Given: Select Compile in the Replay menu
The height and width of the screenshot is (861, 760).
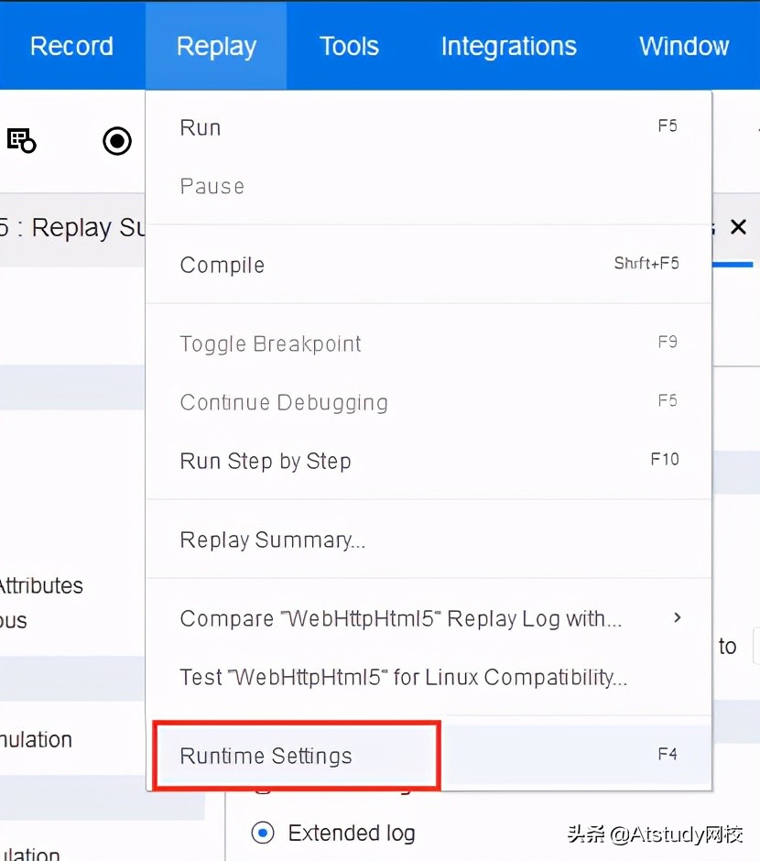Looking at the screenshot, I should coord(429,265).
